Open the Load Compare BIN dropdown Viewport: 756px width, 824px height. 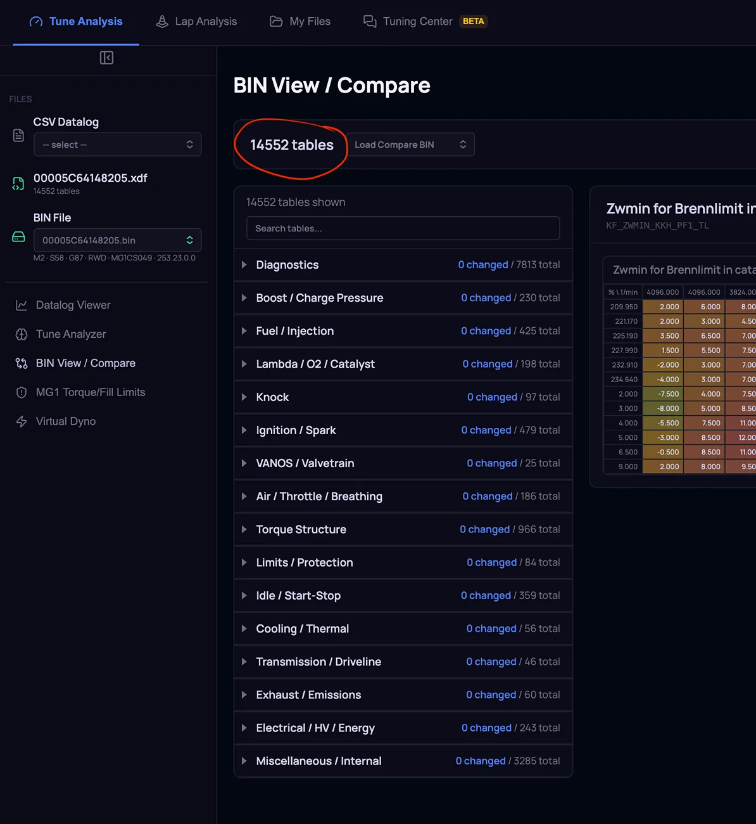410,145
